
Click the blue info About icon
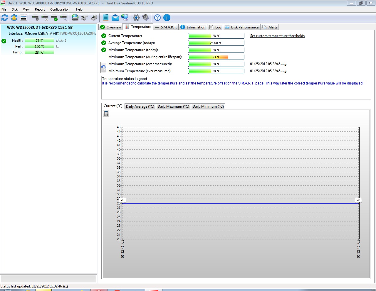tap(167, 18)
